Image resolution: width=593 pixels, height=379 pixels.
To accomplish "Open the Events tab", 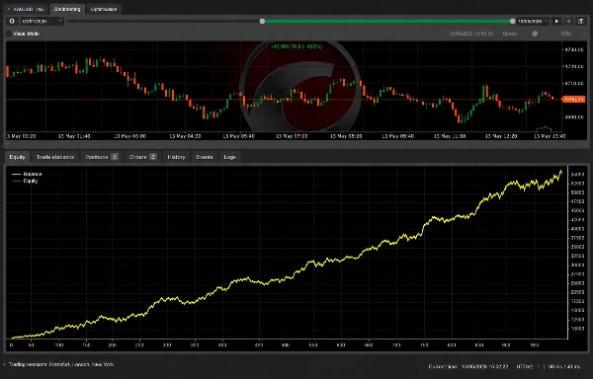I will coord(205,157).
